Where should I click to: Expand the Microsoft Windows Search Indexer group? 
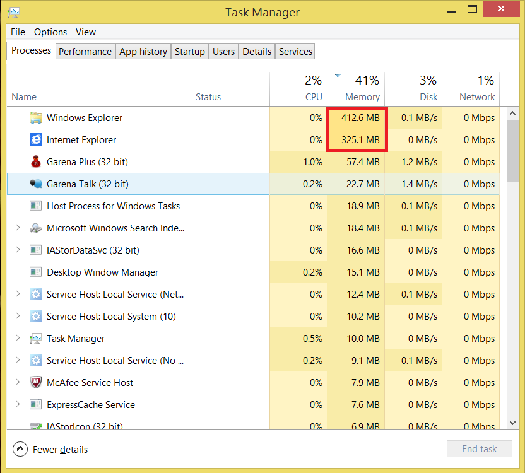click(18, 228)
